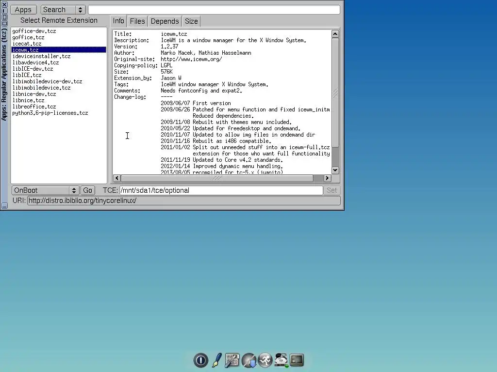497x372 pixels.
Task: Click the http://www.icewm.org/ original-site text
Action: [191, 59]
